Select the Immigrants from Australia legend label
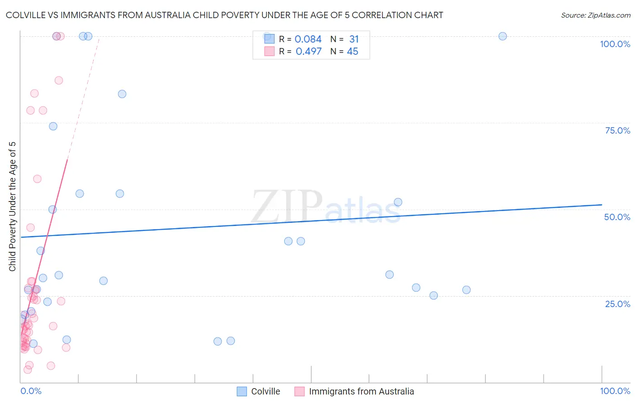The width and height of the screenshot is (636, 404). [x=361, y=391]
